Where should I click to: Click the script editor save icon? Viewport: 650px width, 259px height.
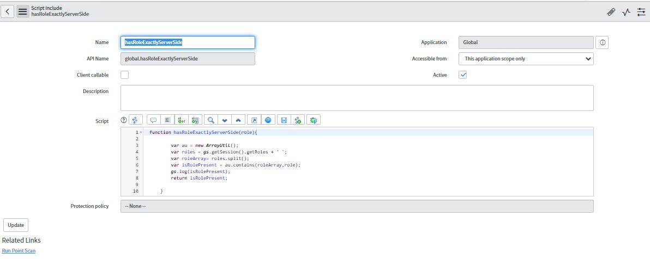pos(282,120)
